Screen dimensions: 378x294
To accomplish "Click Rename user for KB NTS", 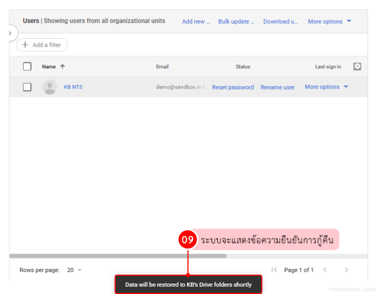I will [278, 87].
